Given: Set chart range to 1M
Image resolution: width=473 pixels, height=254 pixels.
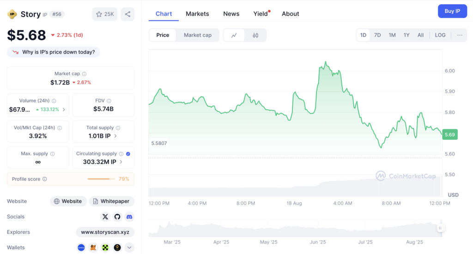Looking at the screenshot, I should [x=392, y=35].
